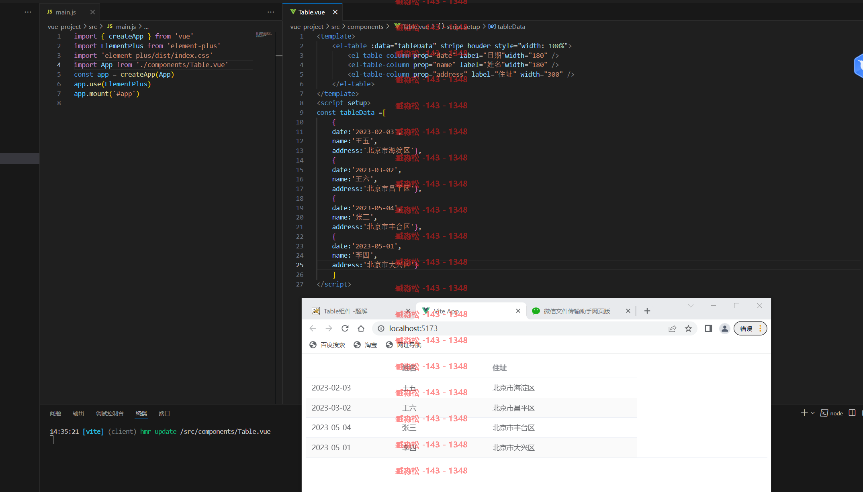Click line number 25 in Table.vue

(x=300, y=265)
